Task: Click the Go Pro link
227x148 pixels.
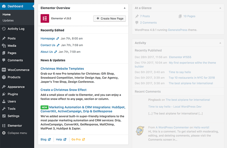Action: tap(76, 139)
